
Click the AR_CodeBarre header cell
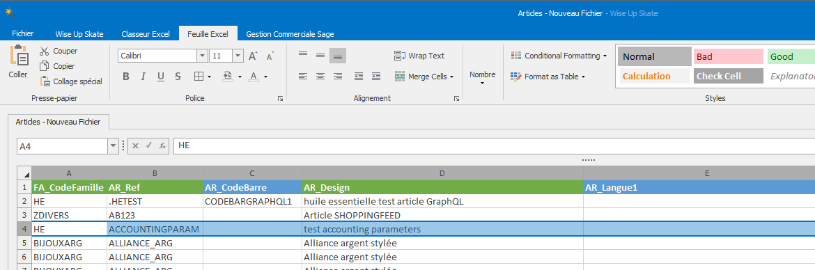[252, 187]
